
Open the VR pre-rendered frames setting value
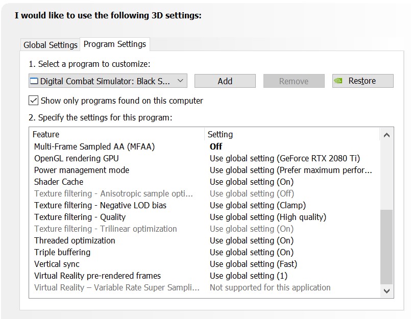coord(249,276)
